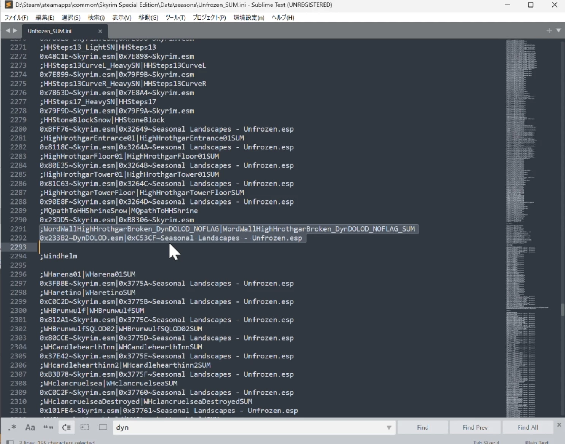This screenshot has height=444, width=565.
Task: Click the Find Prev button
Action: click(475, 427)
